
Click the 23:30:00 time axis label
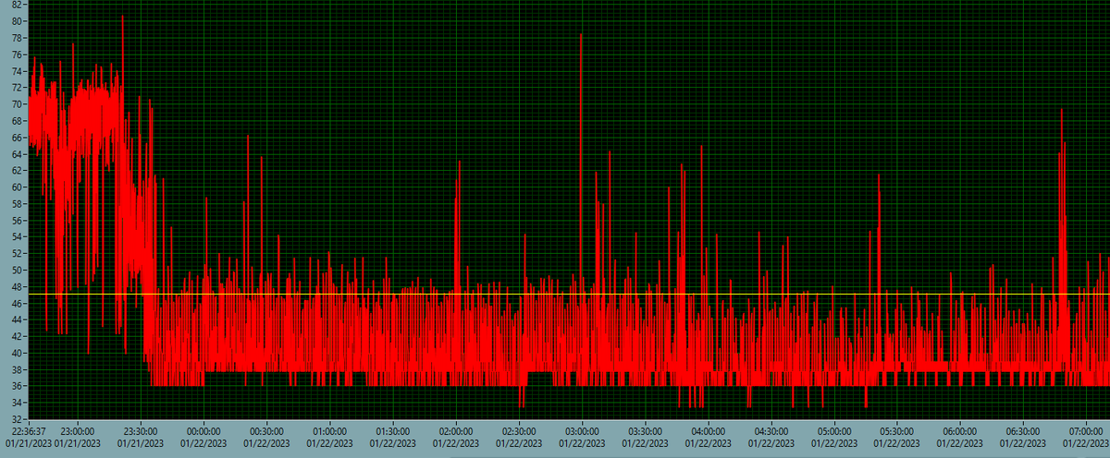(140, 430)
